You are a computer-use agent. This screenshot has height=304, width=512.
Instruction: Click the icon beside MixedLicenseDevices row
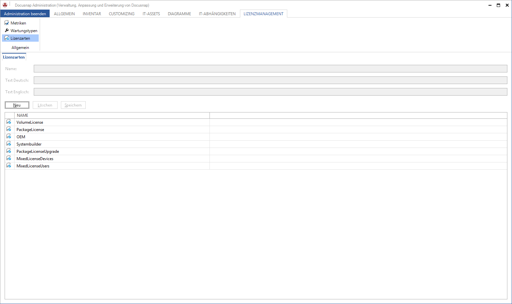(9, 158)
